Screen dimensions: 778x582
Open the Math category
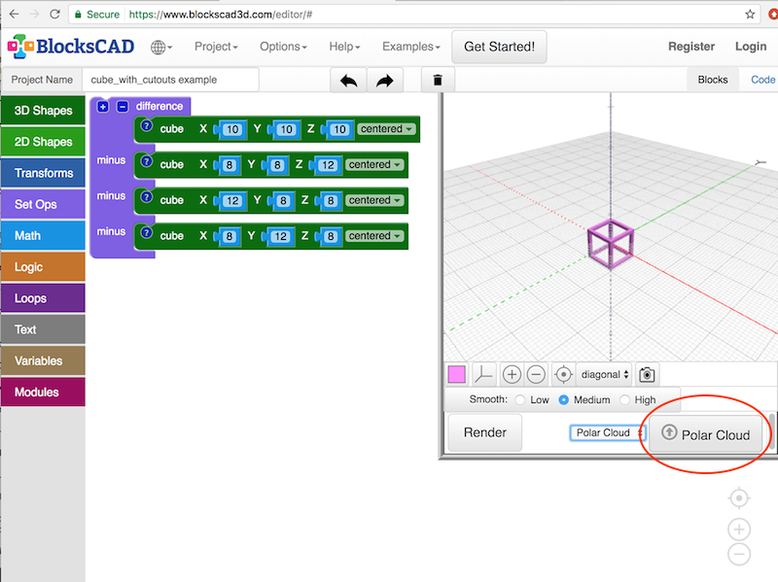point(43,235)
